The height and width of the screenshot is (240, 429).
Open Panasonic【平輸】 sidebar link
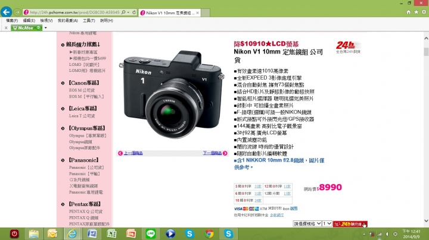85,173
